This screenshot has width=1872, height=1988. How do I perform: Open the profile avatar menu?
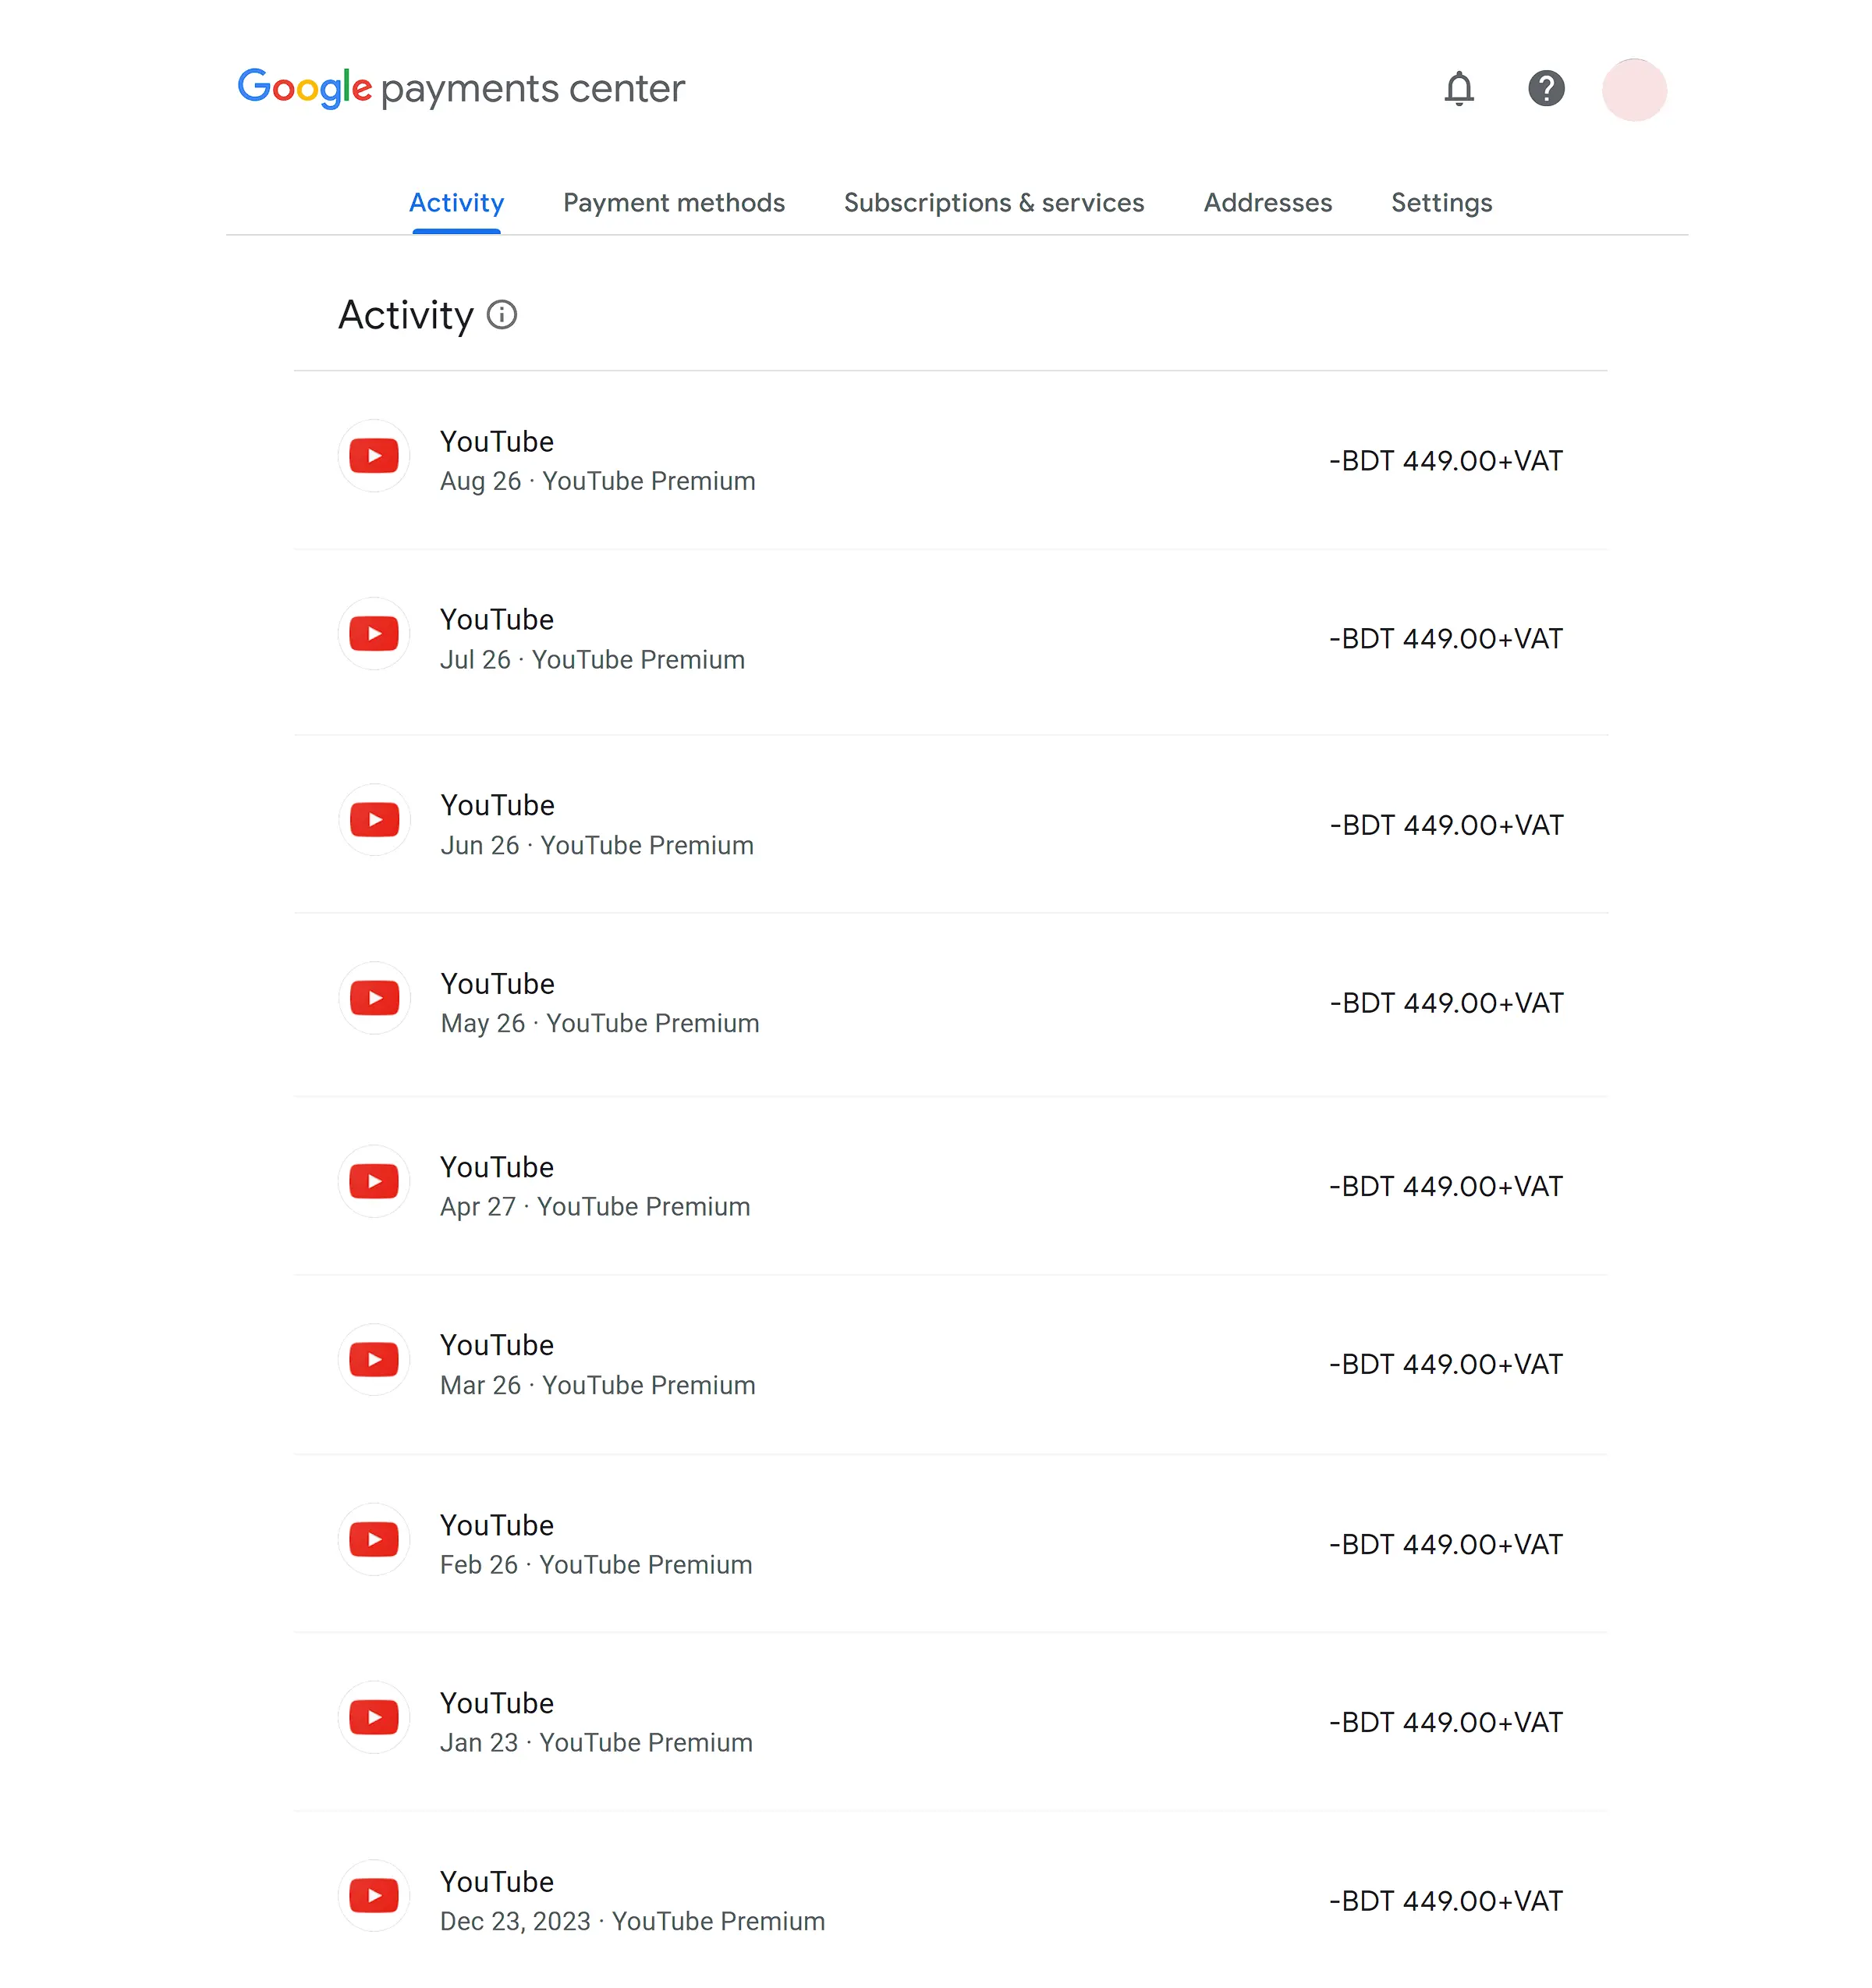[1635, 89]
